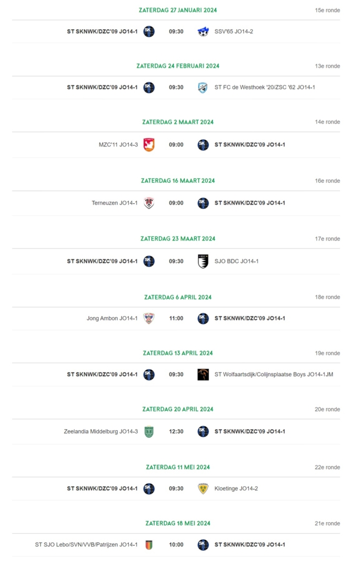
Task: Open Kloetinge JO14-2 team page
Action: 236,489
